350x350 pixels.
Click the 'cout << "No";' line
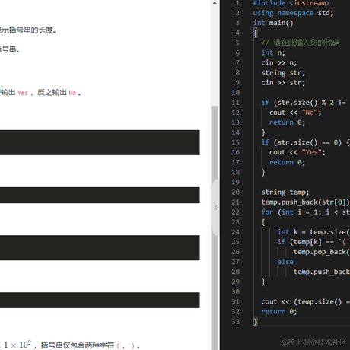click(x=295, y=113)
